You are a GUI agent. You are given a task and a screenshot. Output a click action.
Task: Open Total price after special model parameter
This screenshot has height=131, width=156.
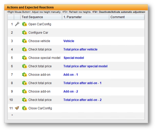click(85, 66)
